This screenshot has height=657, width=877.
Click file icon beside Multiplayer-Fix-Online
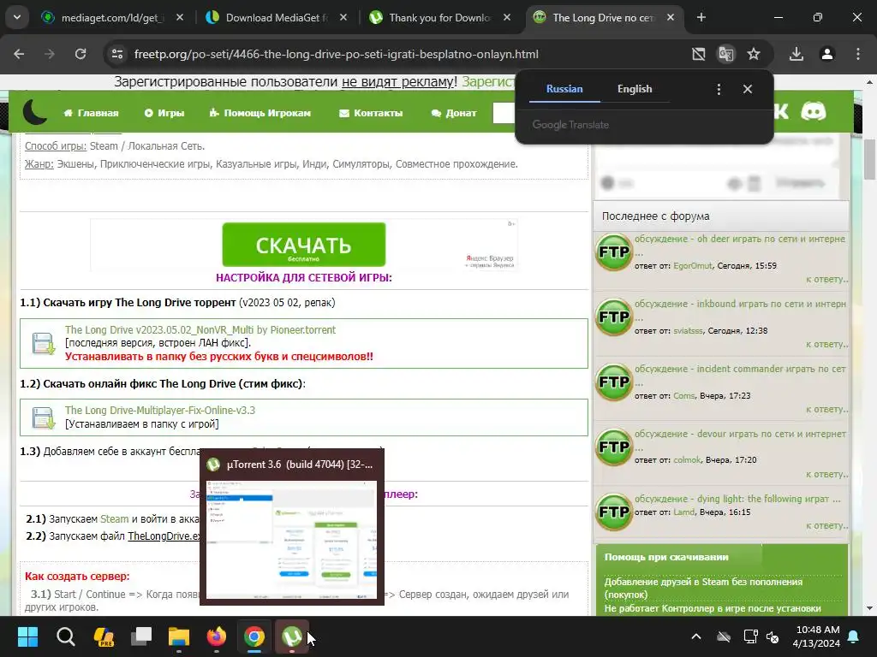pos(43,417)
